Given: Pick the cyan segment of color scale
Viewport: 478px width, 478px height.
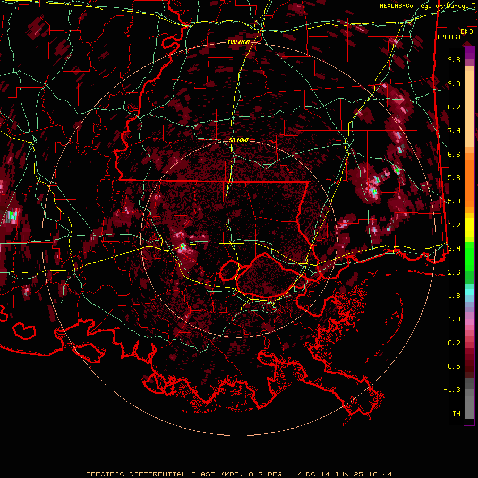Looking at the screenshot, I should point(469,292).
